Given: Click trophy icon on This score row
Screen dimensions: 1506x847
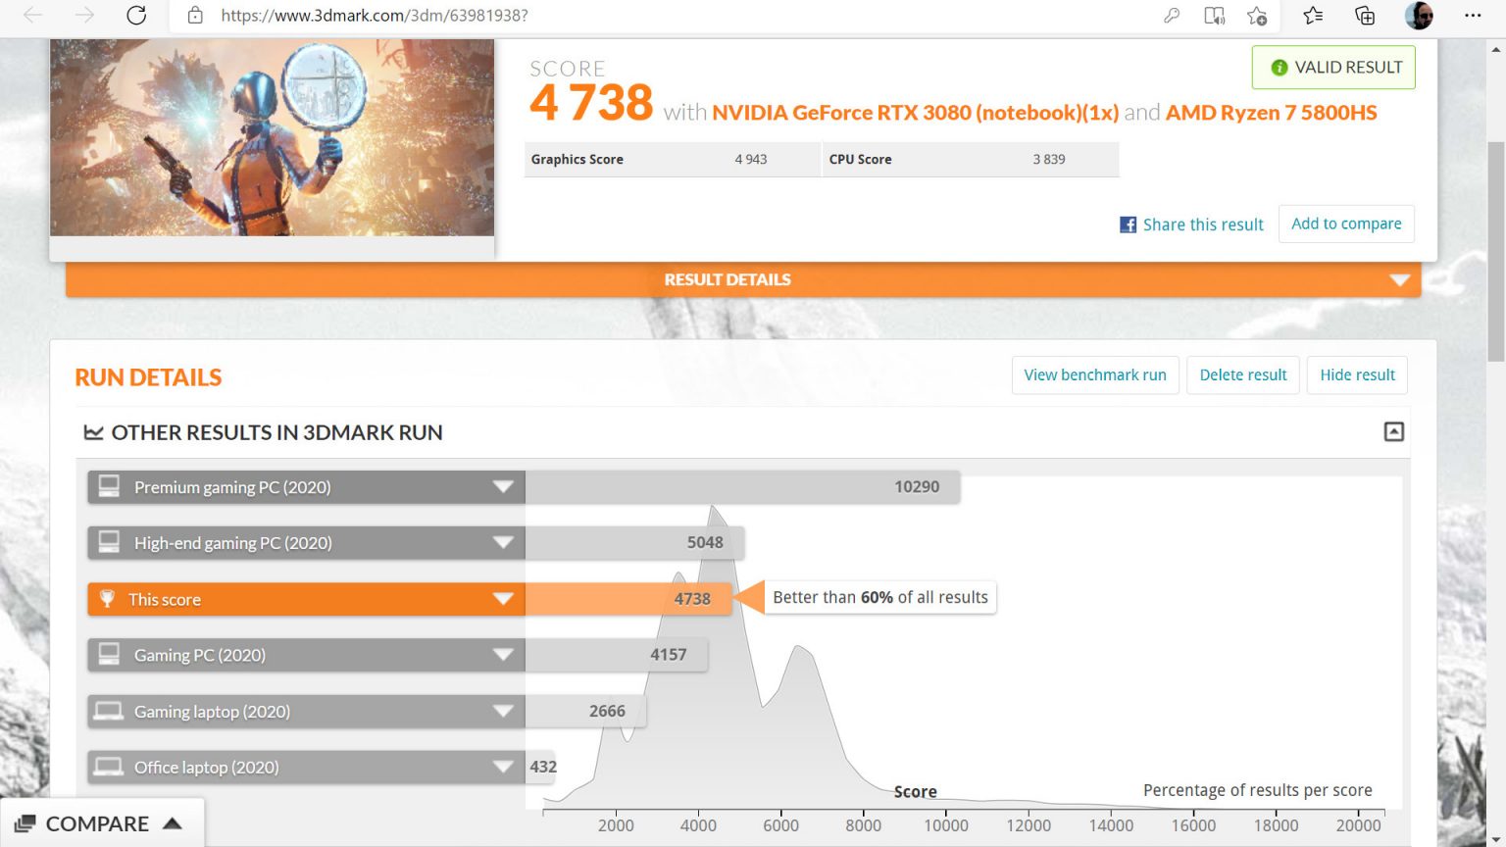Looking at the screenshot, I should (108, 599).
